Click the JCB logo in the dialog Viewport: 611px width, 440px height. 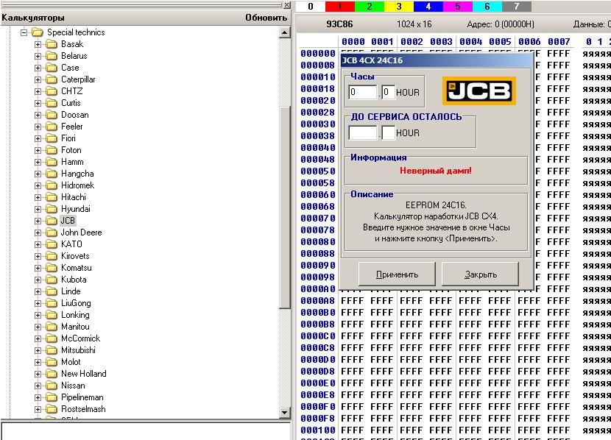coord(479,91)
